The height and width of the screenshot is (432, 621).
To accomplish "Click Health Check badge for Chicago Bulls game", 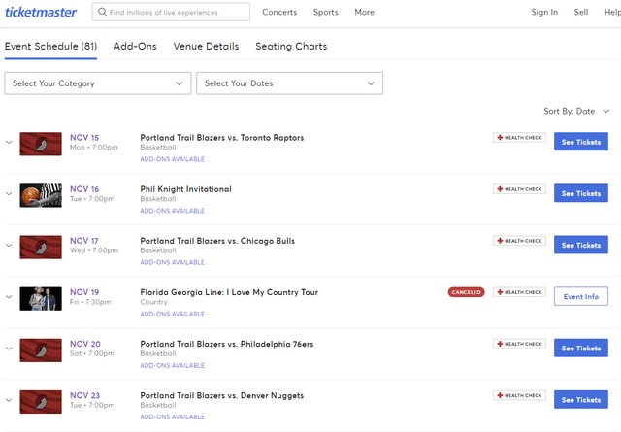I will pos(519,241).
